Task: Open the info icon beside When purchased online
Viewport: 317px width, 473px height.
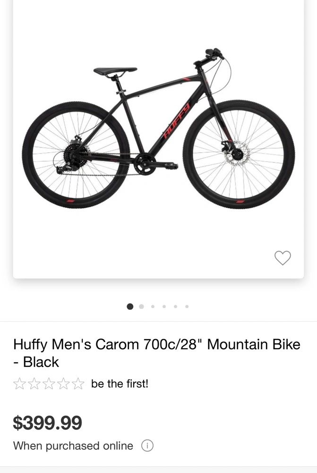Action: pyautogui.click(x=147, y=446)
